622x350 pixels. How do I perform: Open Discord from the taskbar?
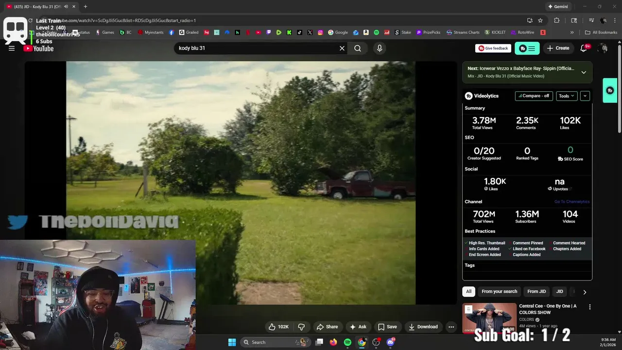tap(390, 342)
